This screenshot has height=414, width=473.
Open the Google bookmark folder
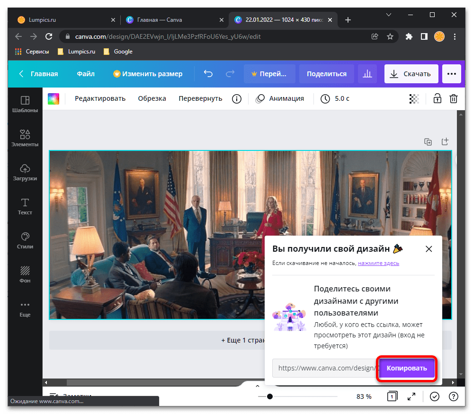[118, 52]
